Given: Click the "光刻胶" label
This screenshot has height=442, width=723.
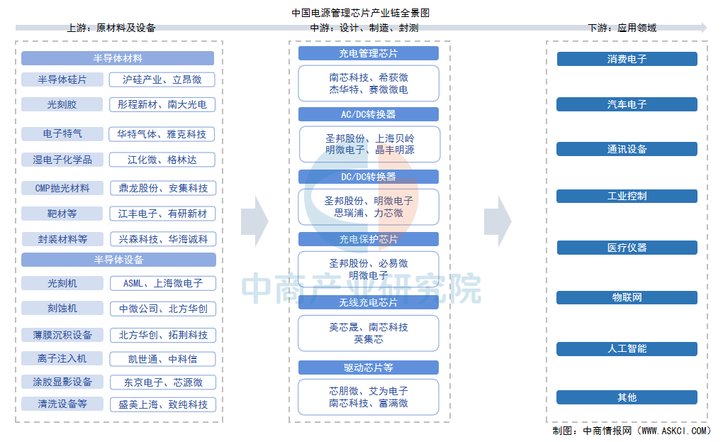Looking at the screenshot, I should pos(62,104).
